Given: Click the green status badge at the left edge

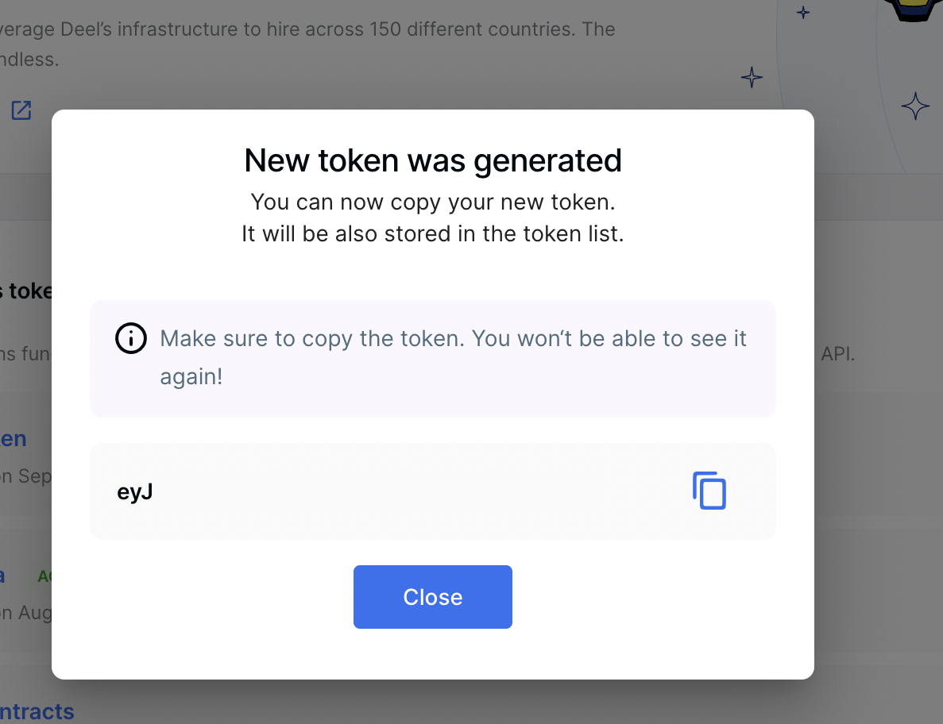Looking at the screenshot, I should click(x=44, y=577).
